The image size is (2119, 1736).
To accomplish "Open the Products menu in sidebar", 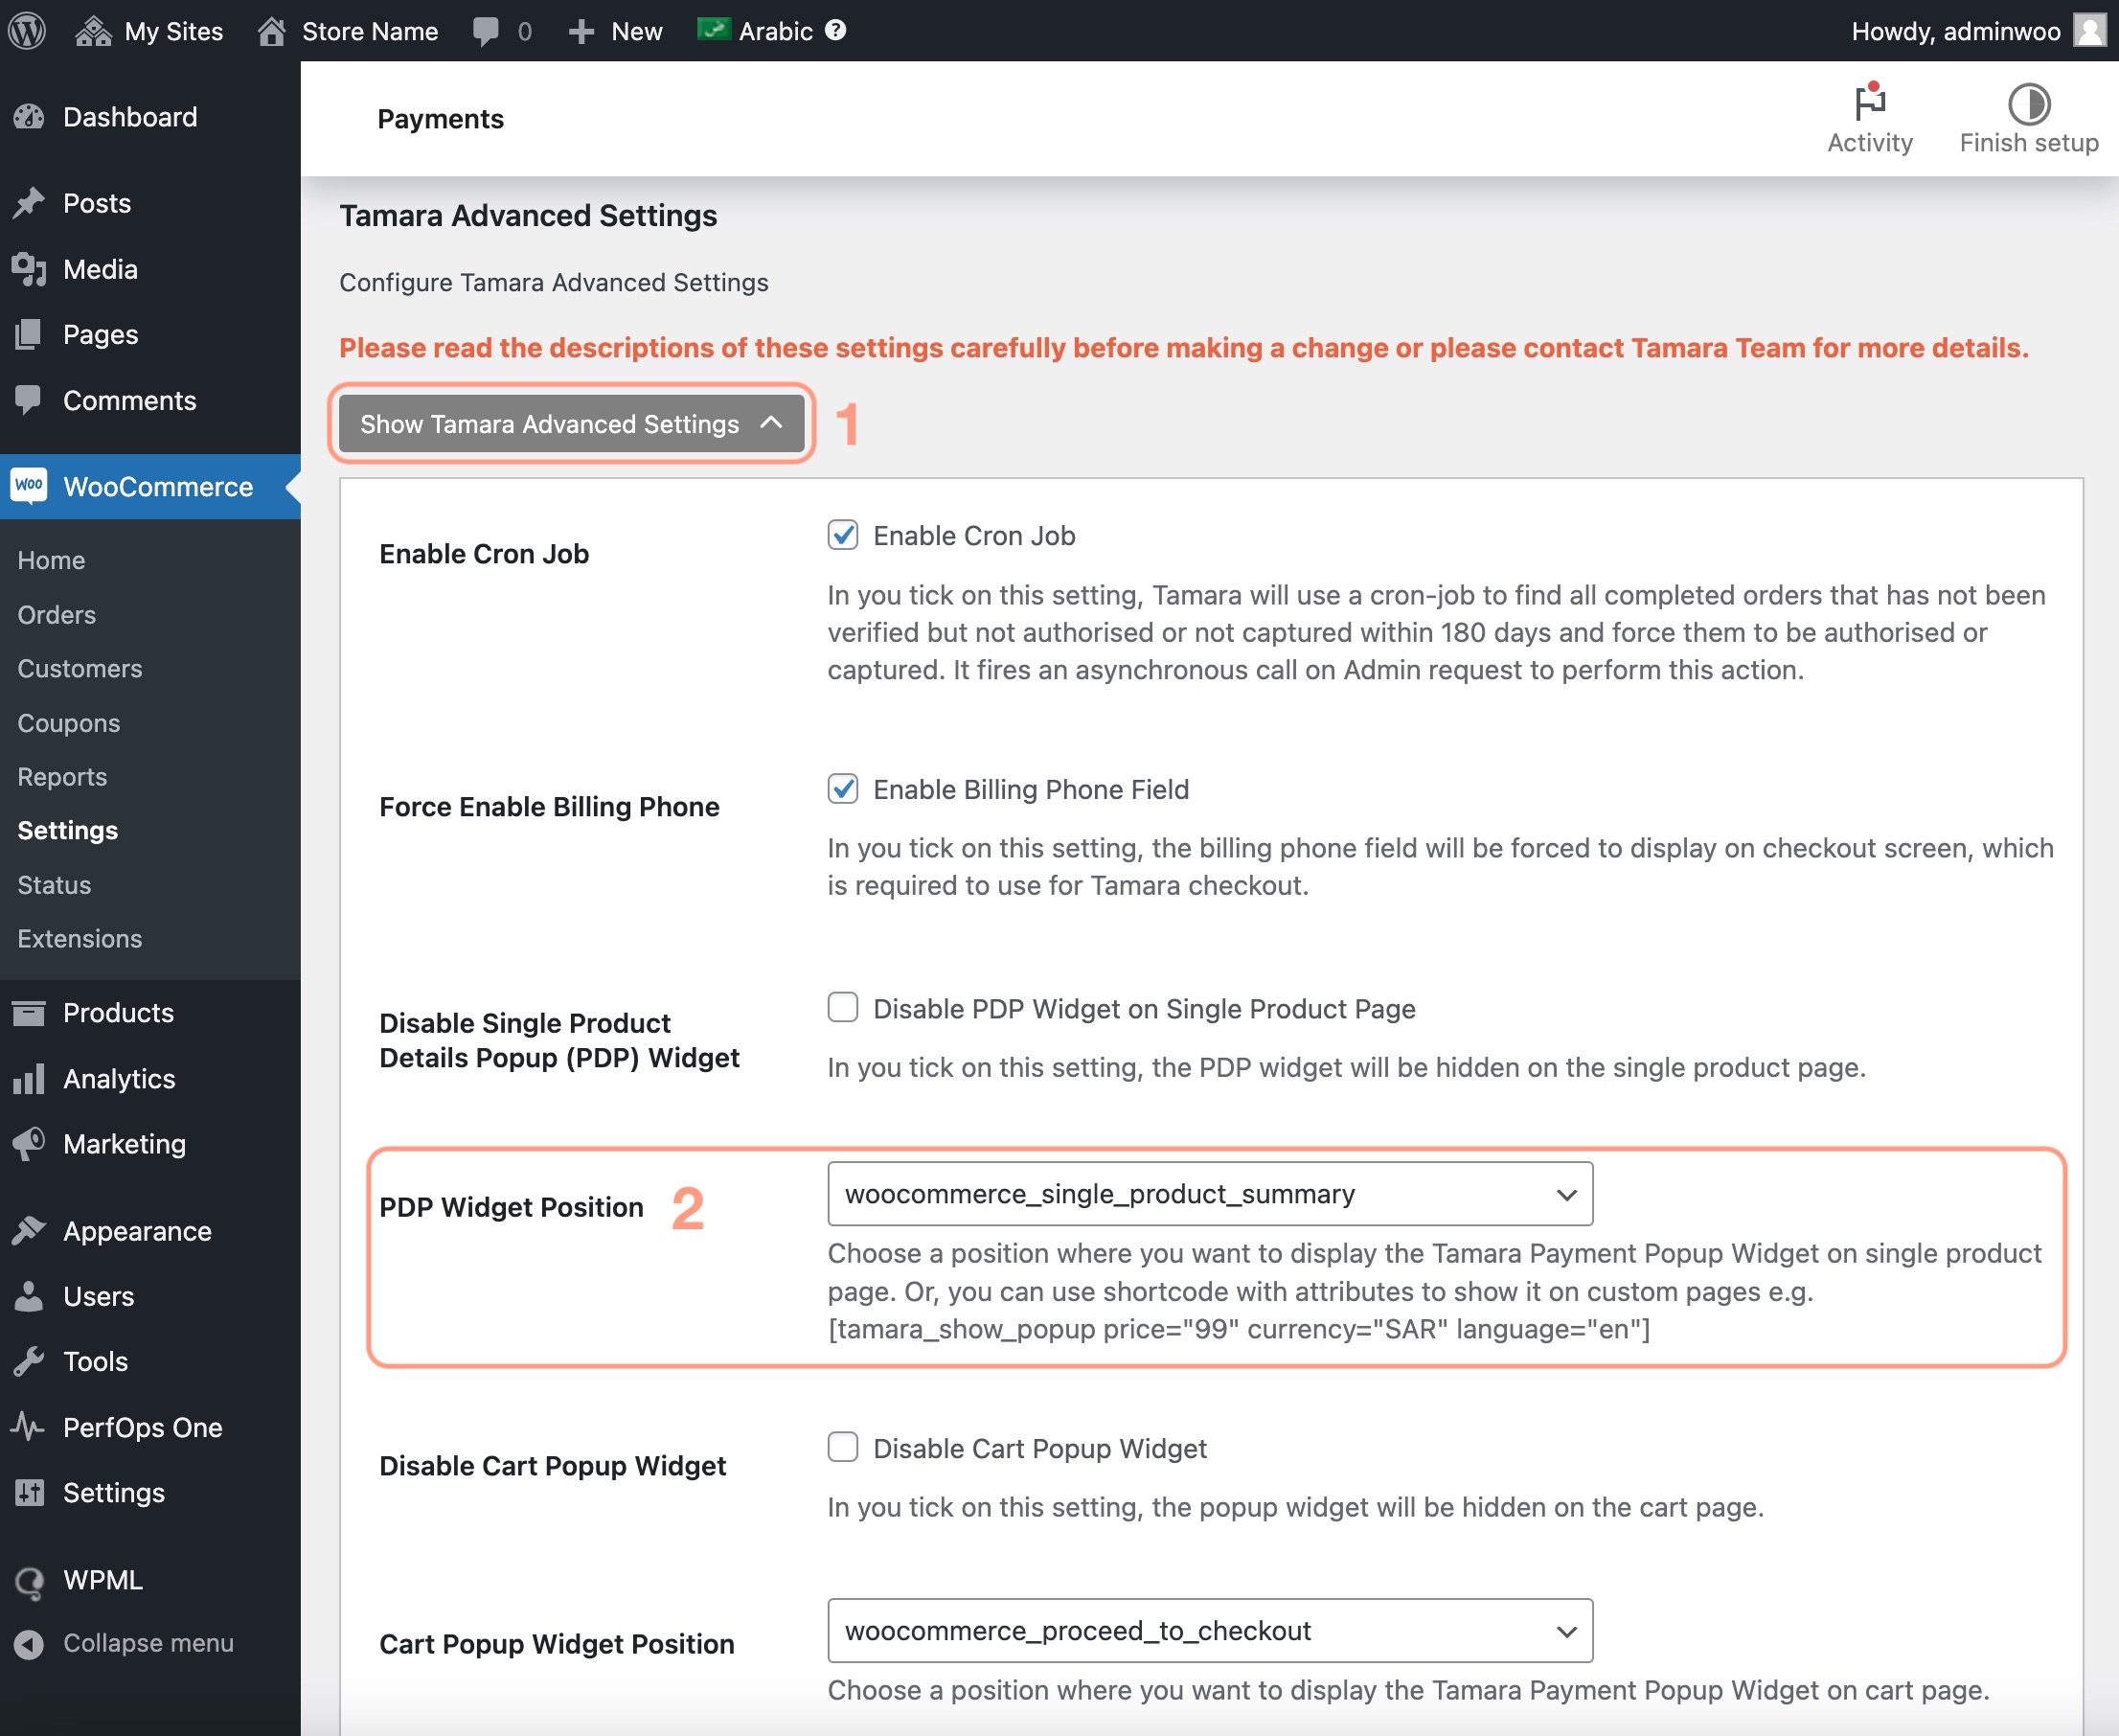I will [118, 1012].
